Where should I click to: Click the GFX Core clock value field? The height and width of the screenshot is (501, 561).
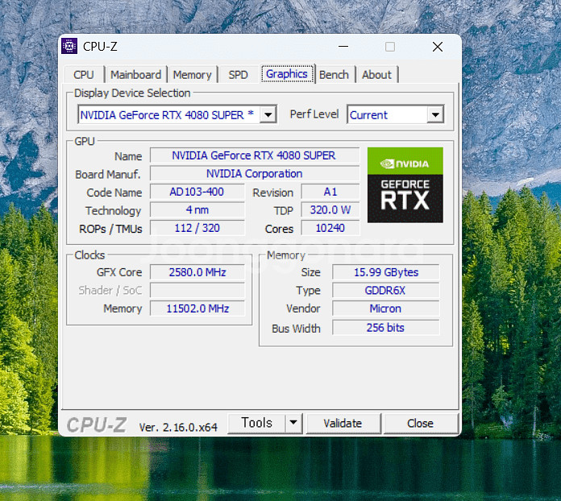(x=197, y=272)
